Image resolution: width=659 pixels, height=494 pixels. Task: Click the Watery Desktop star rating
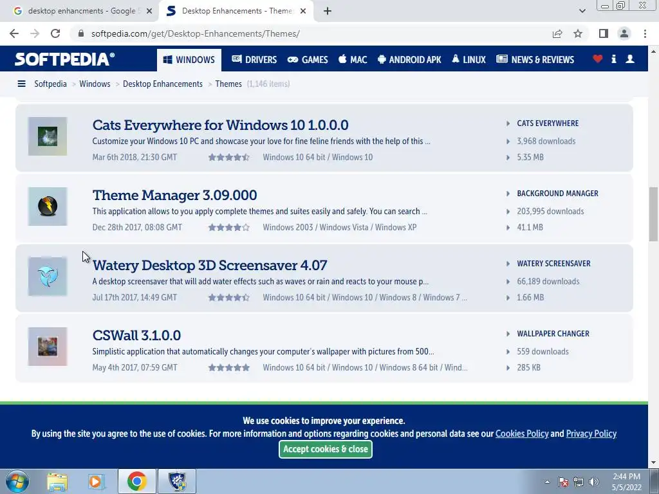click(229, 298)
